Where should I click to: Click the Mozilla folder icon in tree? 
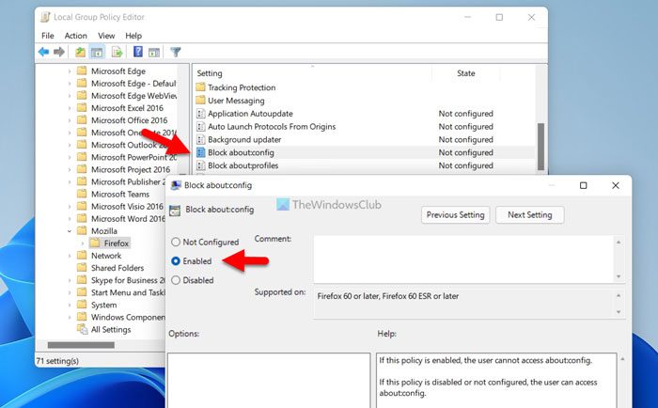tap(82, 231)
